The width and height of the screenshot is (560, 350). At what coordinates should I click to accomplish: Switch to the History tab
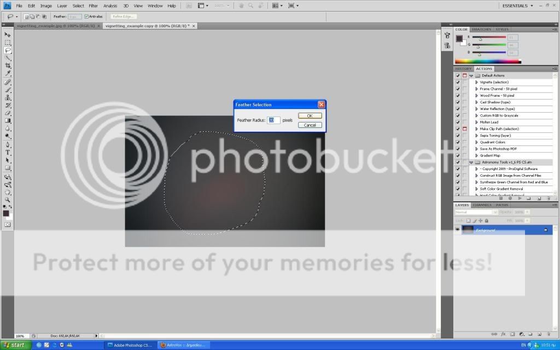point(463,69)
